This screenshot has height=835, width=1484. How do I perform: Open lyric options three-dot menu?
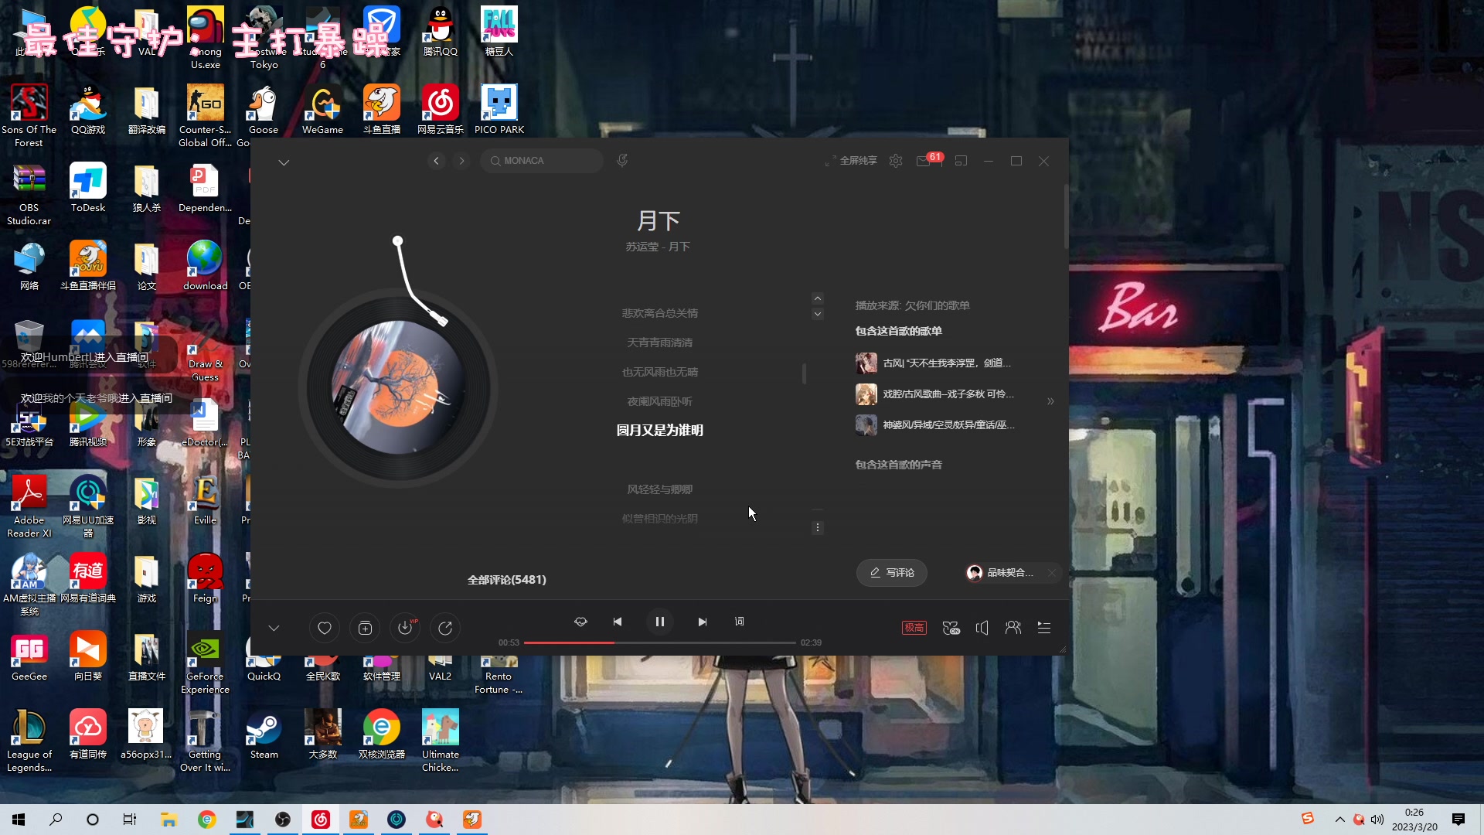817,527
